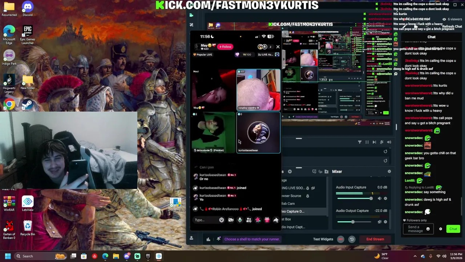Skip forward with the next-track icon
Viewport: 465px width, 262px height.
(374, 142)
